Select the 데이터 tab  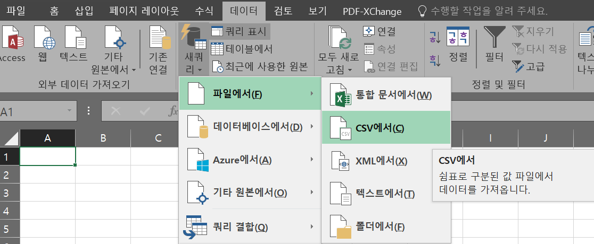pos(244,11)
